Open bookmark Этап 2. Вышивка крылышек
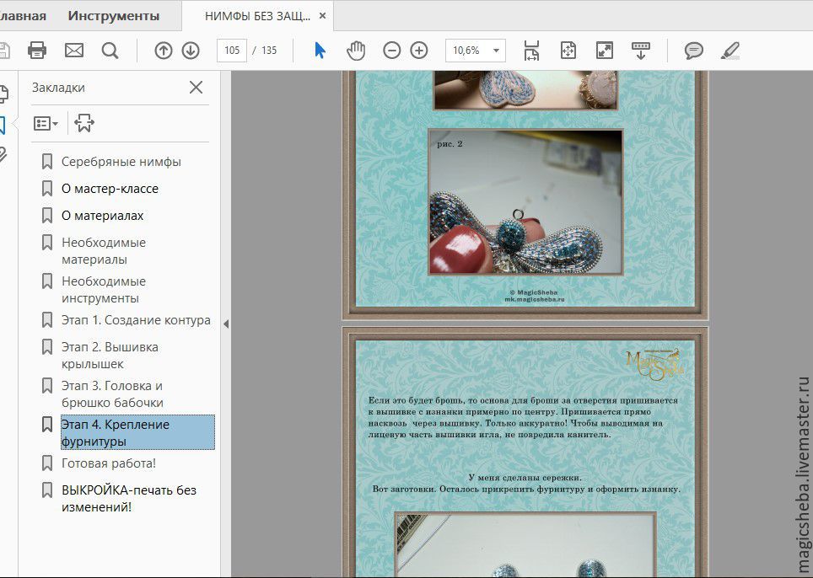Image resolution: width=813 pixels, height=578 pixels. click(110, 356)
